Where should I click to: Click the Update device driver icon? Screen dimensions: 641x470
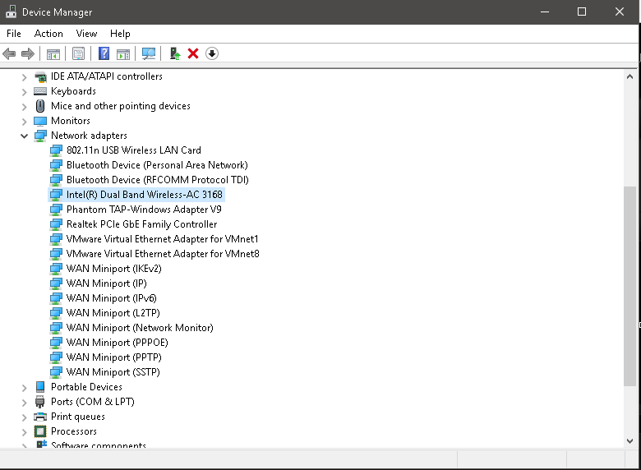click(x=175, y=53)
